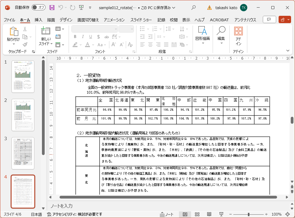The height and width of the screenshot is (218, 295).
Task: Toggle the AutoSave switch
Action: [x=38, y=8]
